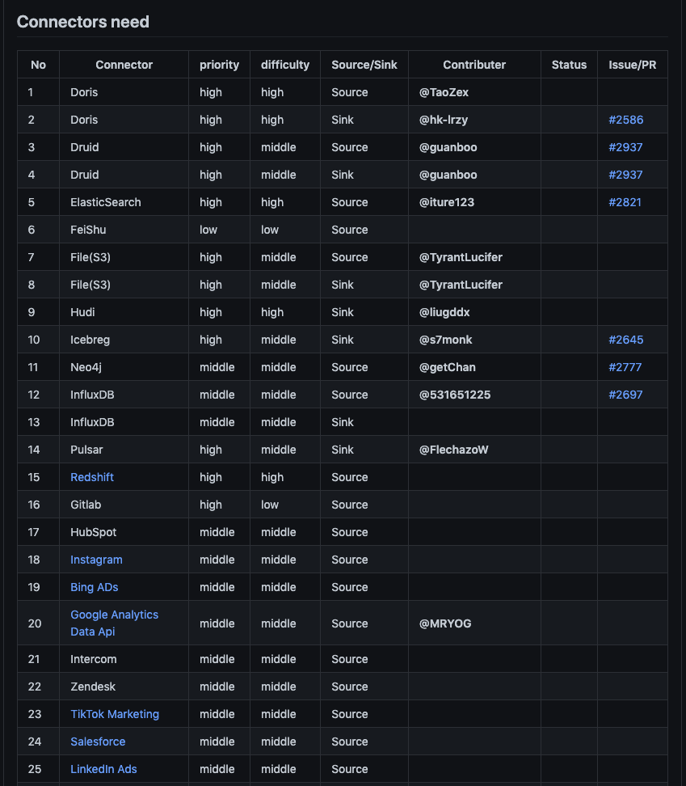Open the @s7monk contributor mention
Screen dimensions: 686x786
(x=447, y=340)
